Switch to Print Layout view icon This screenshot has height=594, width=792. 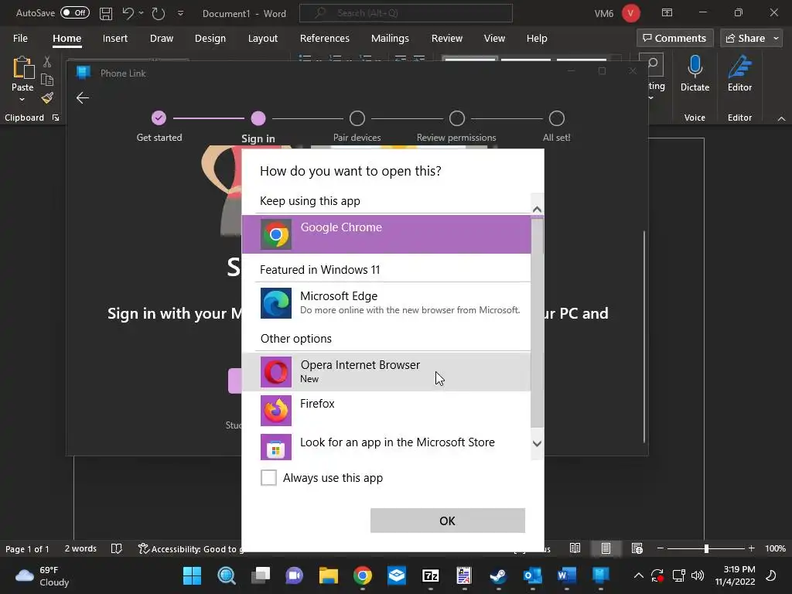[606, 548]
